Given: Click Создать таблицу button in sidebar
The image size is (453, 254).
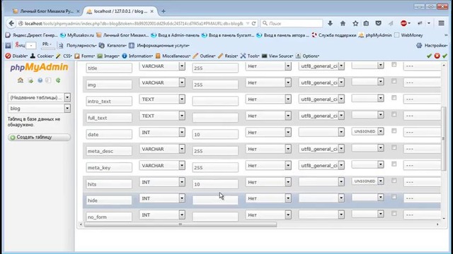Looking at the screenshot, I should click(x=39, y=137).
